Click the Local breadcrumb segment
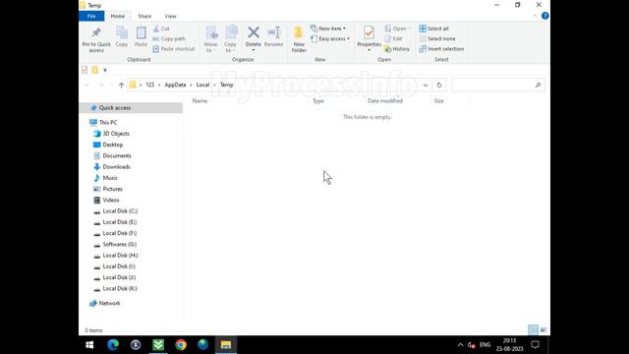629x354 pixels. [203, 86]
